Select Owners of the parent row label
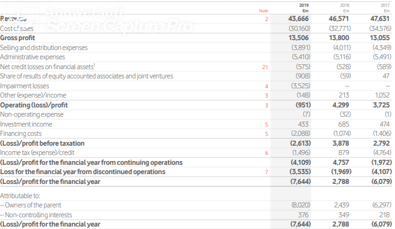This screenshot has width=395, height=229. point(30,205)
